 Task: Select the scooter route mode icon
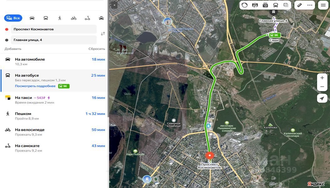coord(87,18)
